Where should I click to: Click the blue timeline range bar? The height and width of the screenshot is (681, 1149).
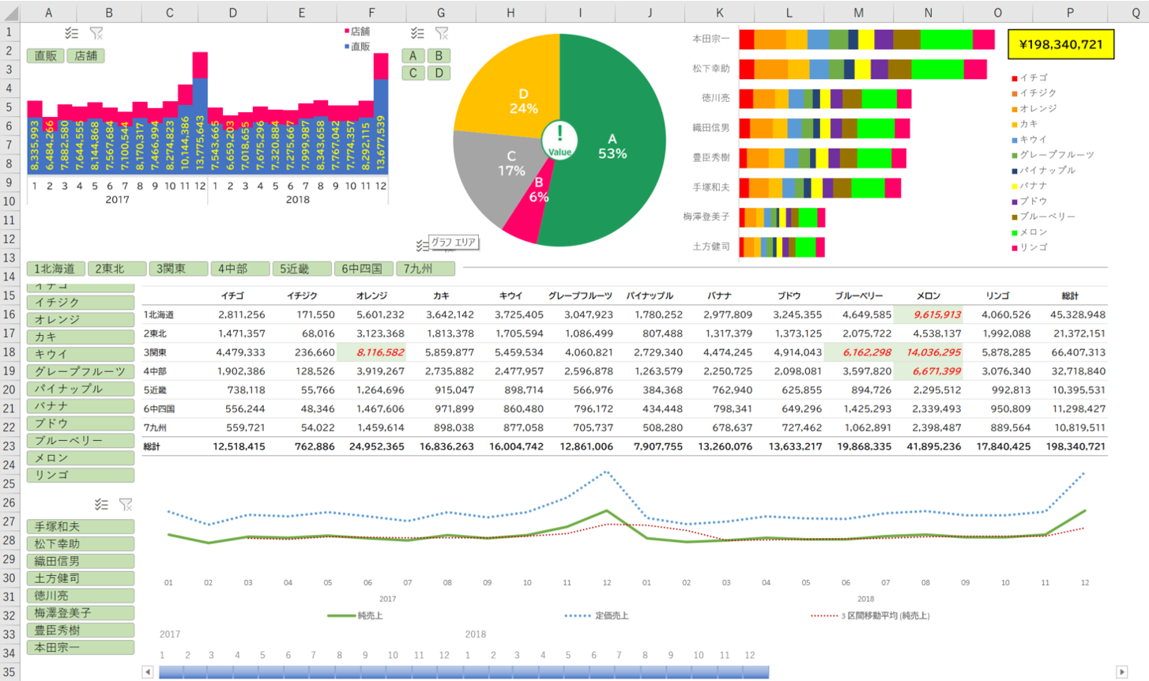pyautogui.click(x=463, y=672)
